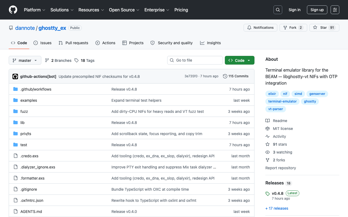
Task: Click the file icon beside .credo.exs
Action: (x=15, y=156)
